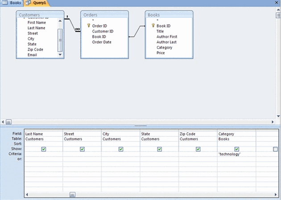Viewport: 281px width, 200px height.
Task: Click left arrow of diagram horizontal scrollbar
Action: pyautogui.click(x=3, y=122)
